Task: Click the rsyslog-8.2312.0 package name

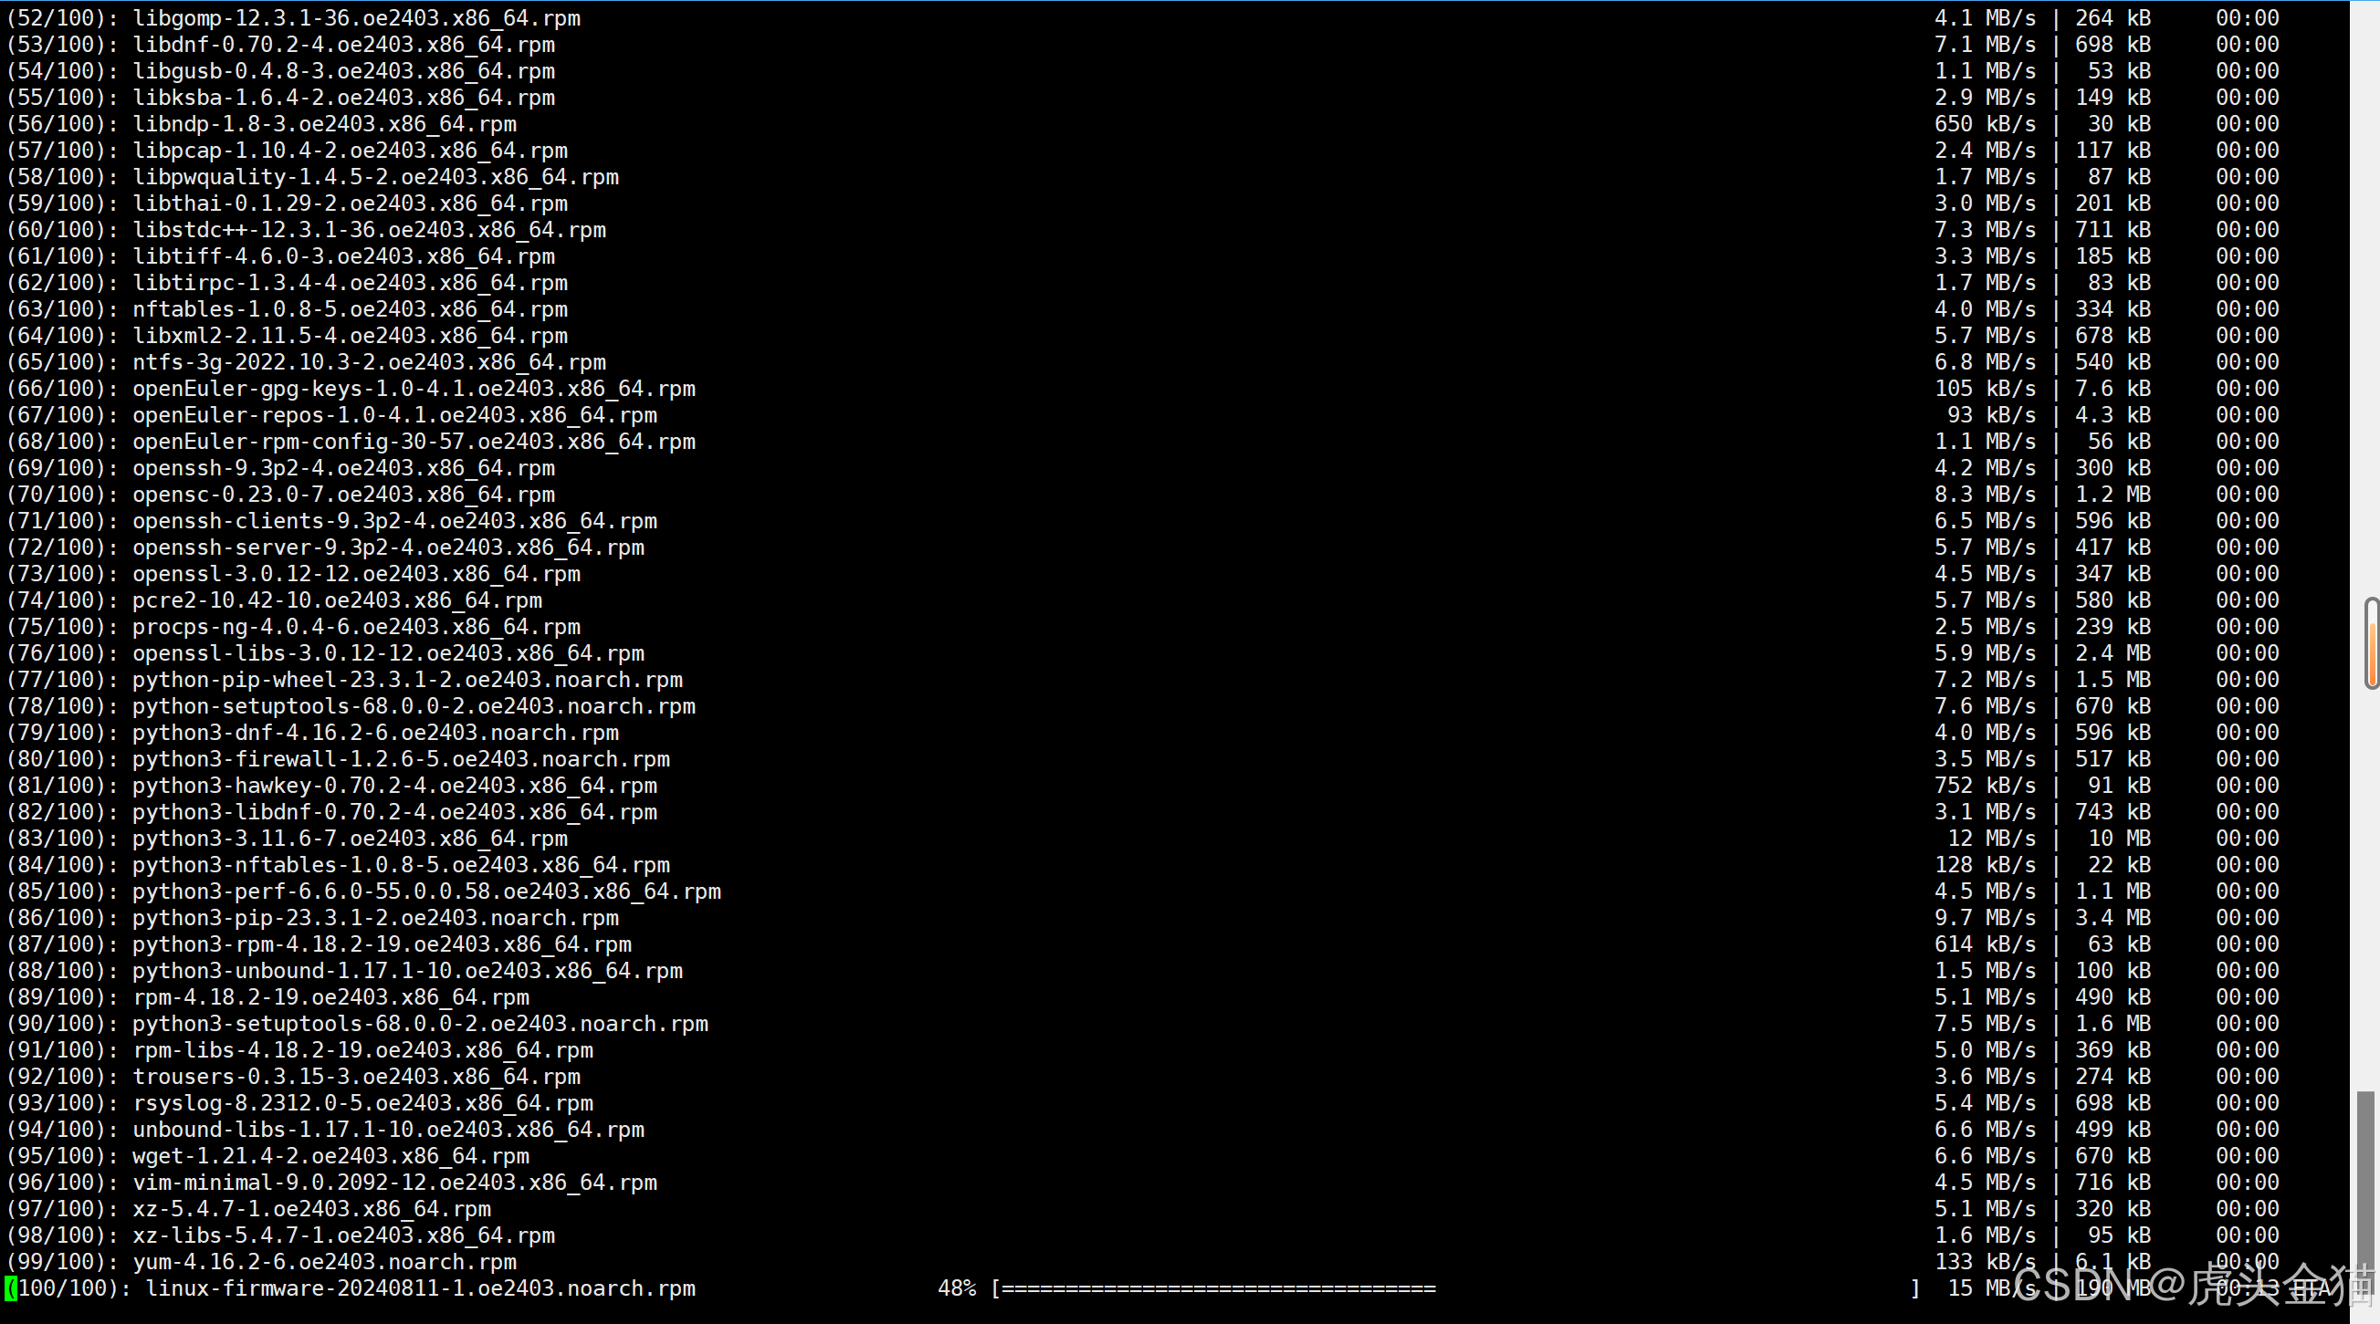Action: pyautogui.click(x=363, y=1103)
